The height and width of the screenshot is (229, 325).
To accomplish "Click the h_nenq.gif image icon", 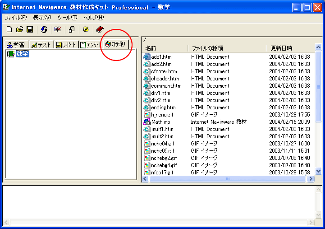I will [x=147, y=115].
